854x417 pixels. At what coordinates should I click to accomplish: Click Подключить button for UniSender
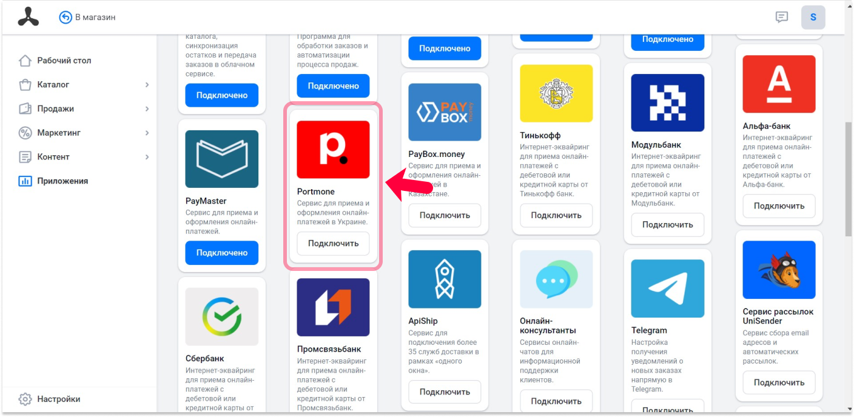click(779, 382)
